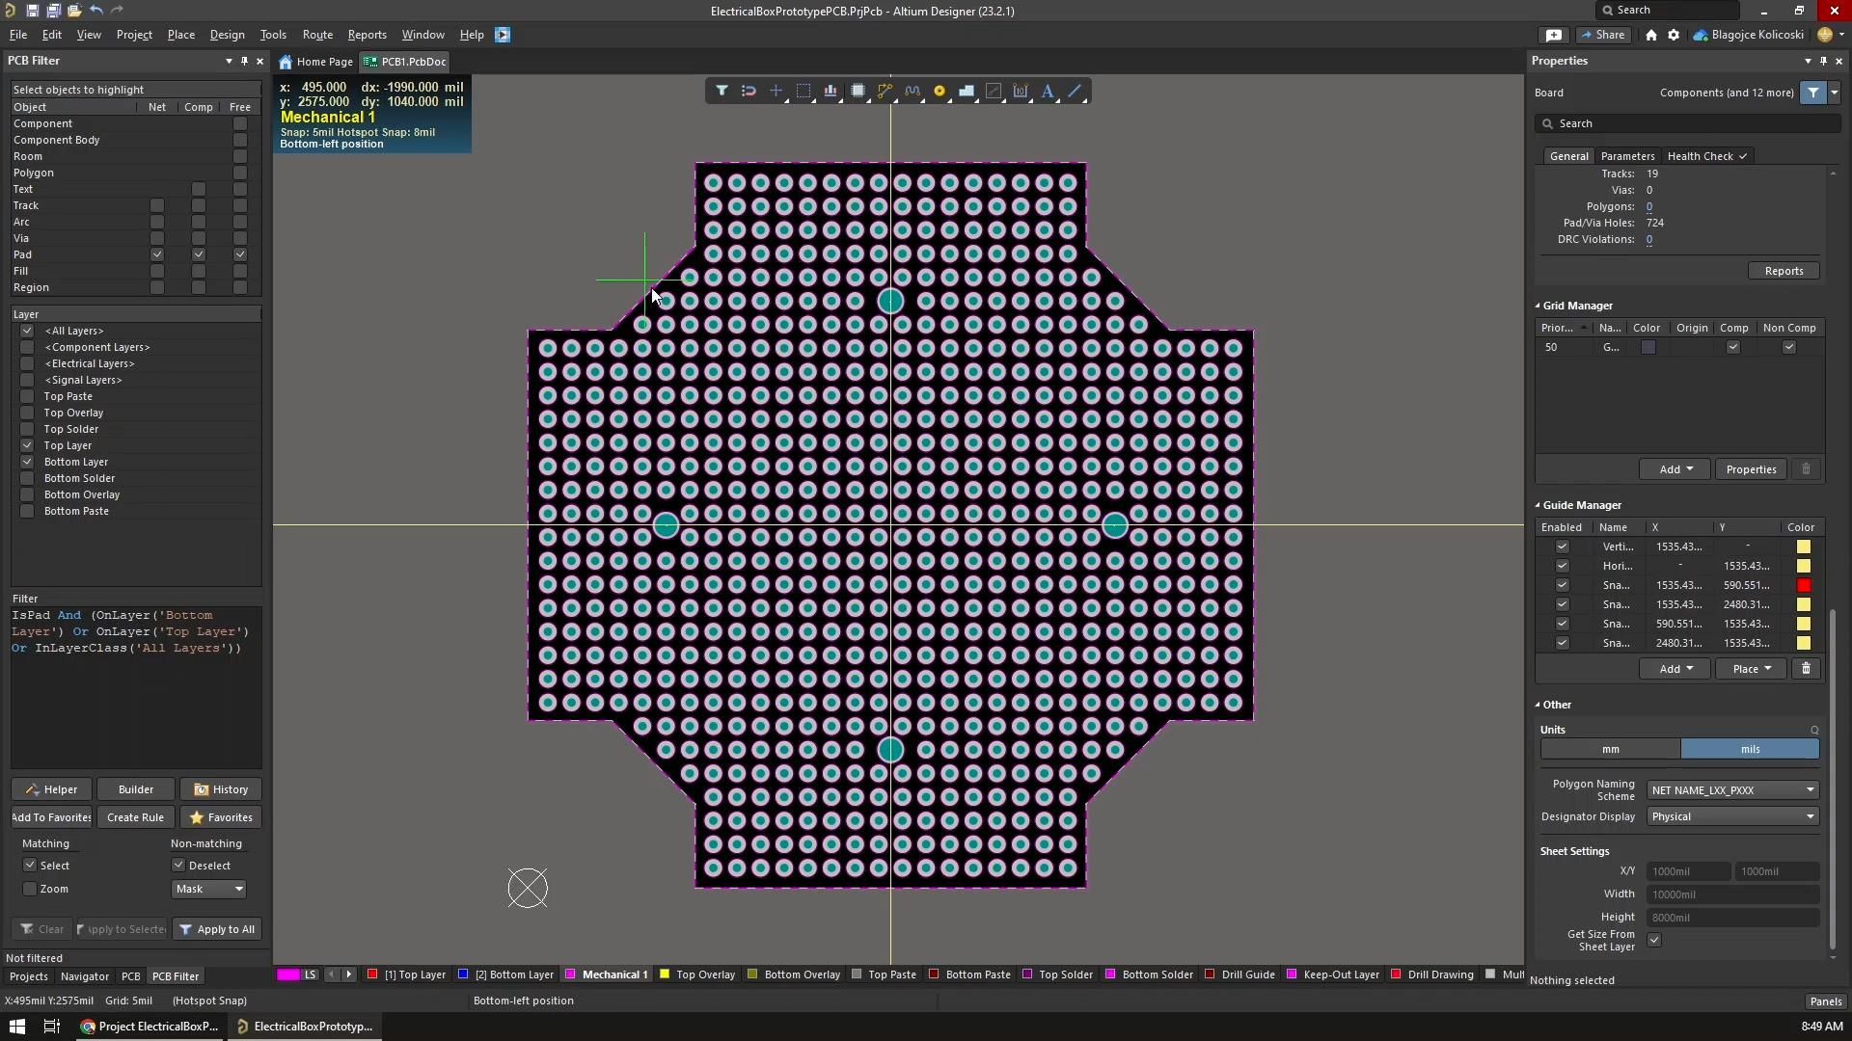Enable the Pad checkbox in Select column
Image resolution: width=1852 pixels, height=1041 pixels.
(x=156, y=254)
